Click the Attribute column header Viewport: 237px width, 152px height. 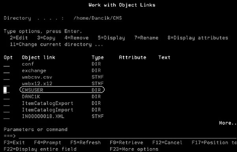[x=133, y=57]
